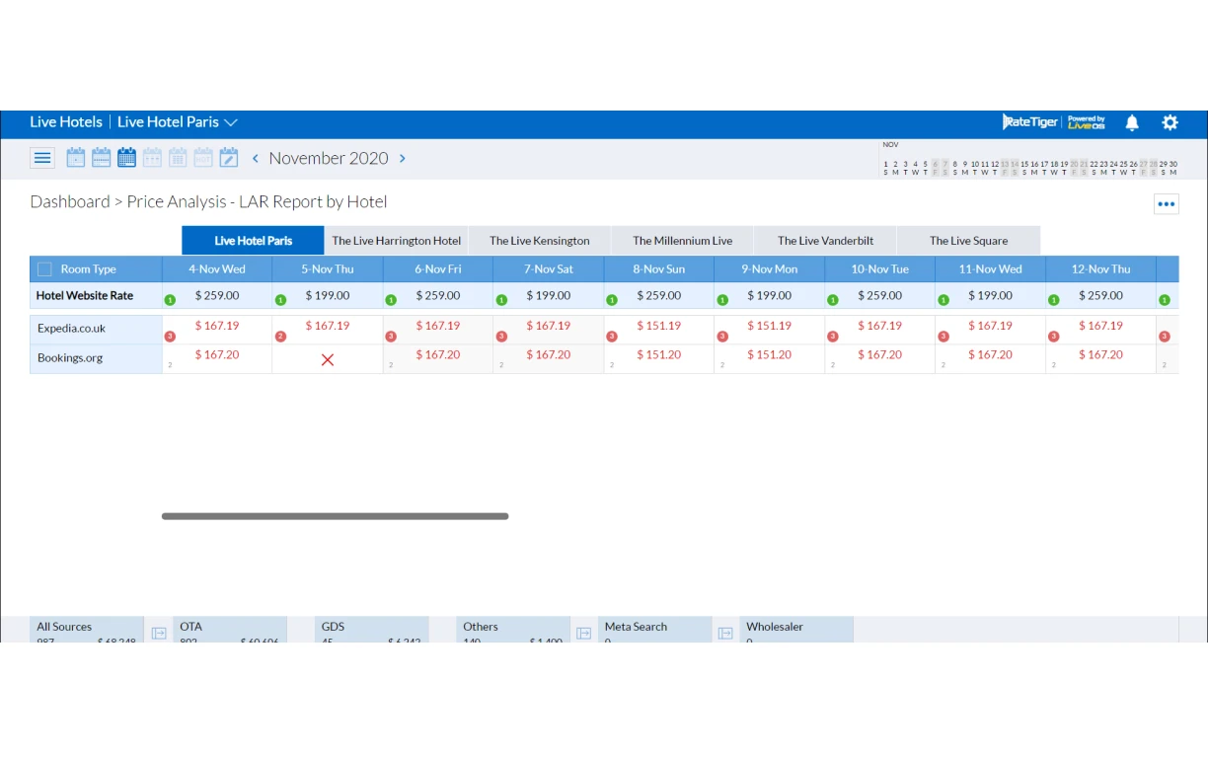
Task: Select Others summary tile
Action: (513, 630)
